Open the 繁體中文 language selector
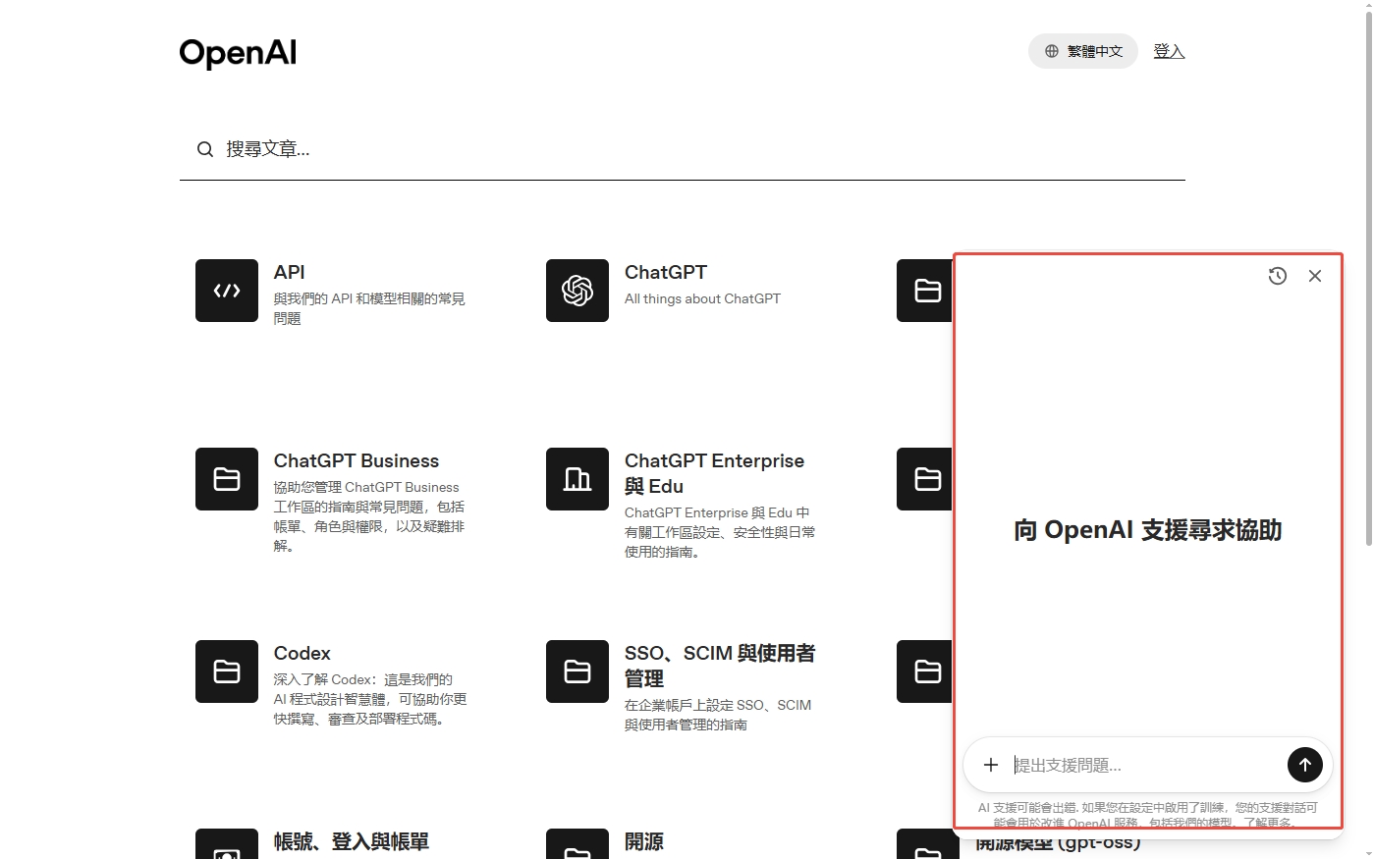 click(x=1082, y=51)
